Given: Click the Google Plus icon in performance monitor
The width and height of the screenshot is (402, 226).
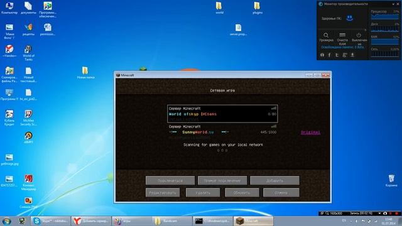Looking at the screenshot, I should [345, 55].
